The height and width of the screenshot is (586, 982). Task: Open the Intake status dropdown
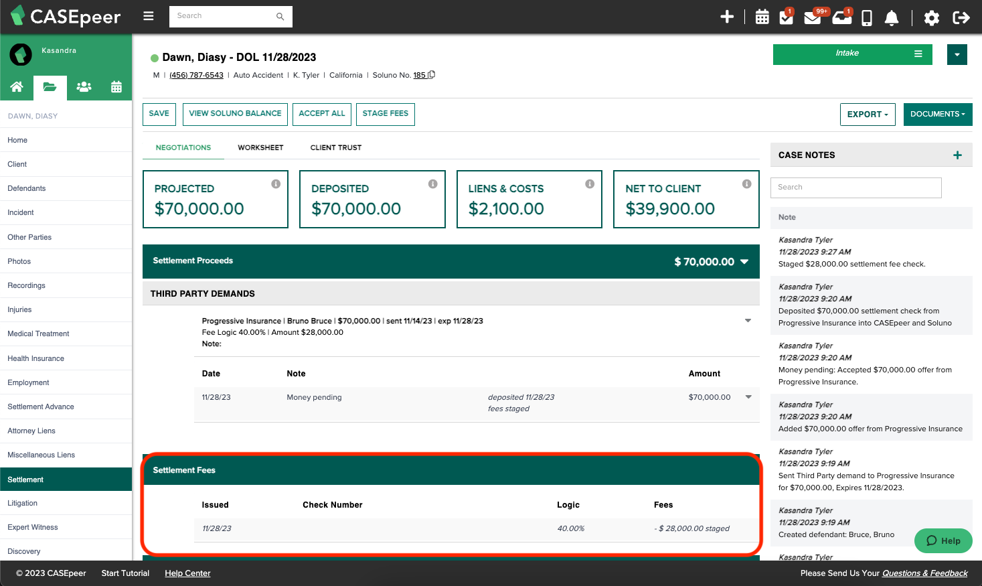pyautogui.click(x=852, y=54)
